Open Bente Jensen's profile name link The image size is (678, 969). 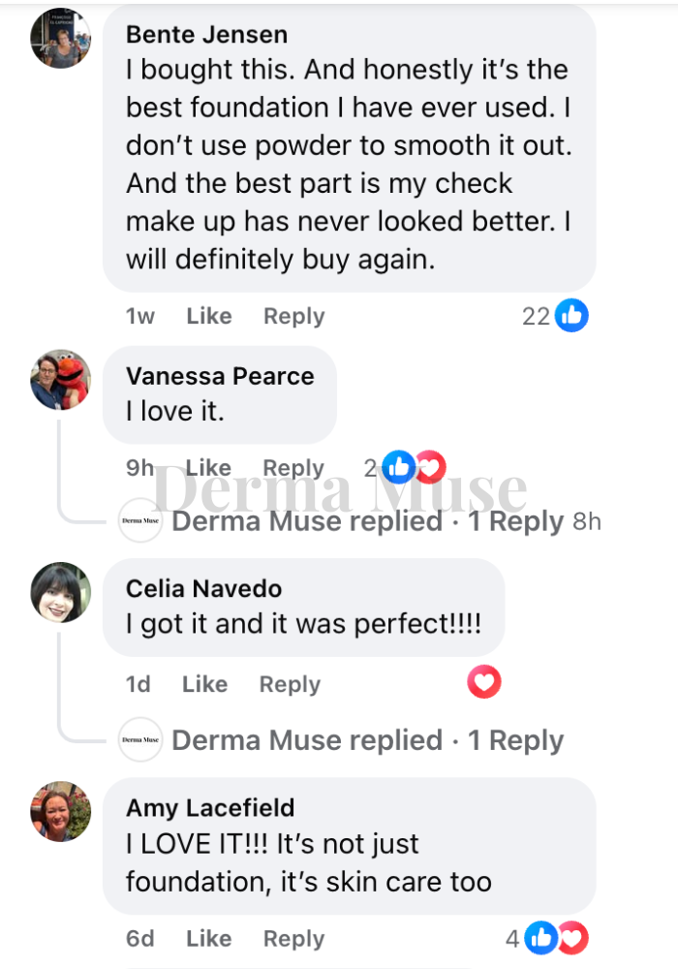pos(206,34)
